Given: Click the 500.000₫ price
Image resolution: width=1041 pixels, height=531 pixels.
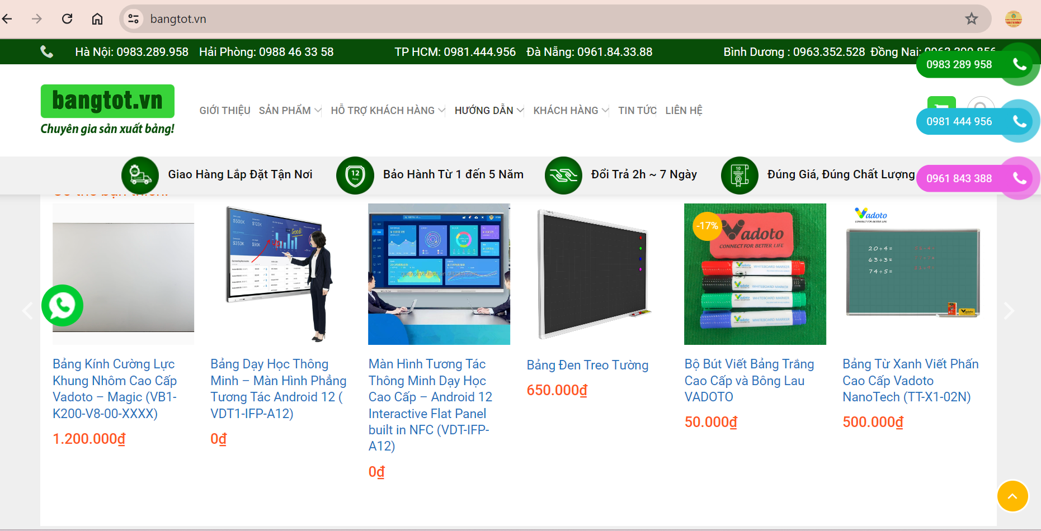Looking at the screenshot, I should pyautogui.click(x=873, y=422).
